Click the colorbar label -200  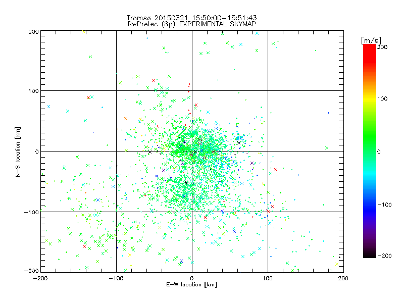[x=384, y=256]
